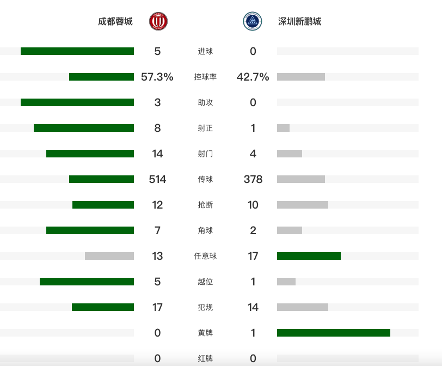Viewport: 442px width, 366px height.
Task: Open the 深圳新鹏城 team name link
Action: [299, 21]
